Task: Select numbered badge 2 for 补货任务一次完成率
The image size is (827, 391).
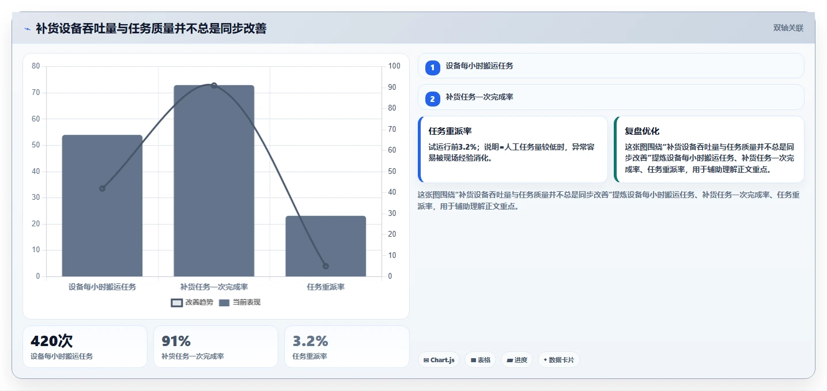Action: point(432,99)
